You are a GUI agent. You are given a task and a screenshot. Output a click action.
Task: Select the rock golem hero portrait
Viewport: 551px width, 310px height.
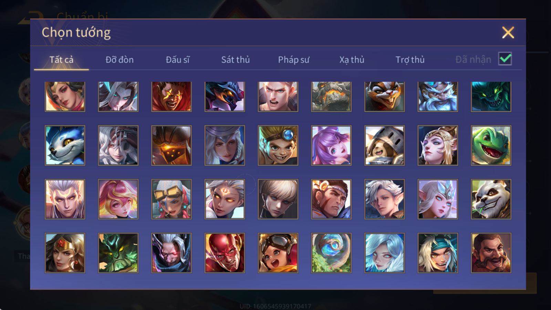(x=331, y=96)
